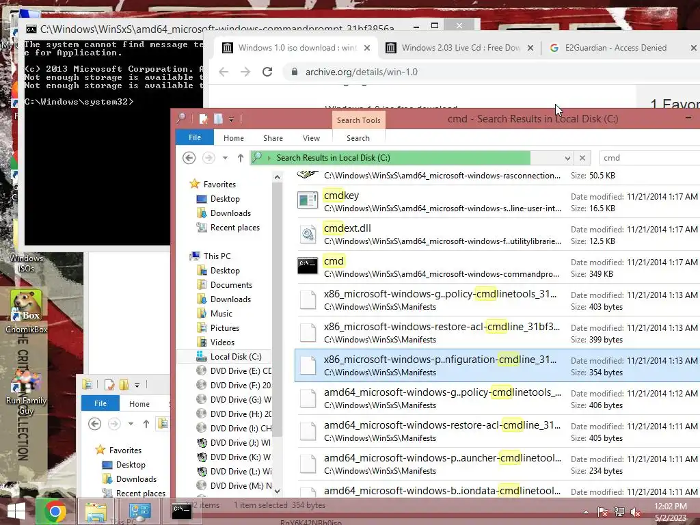Open Recent places under Favorites
This screenshot has width=700, height=525.
tap(235, 228)
